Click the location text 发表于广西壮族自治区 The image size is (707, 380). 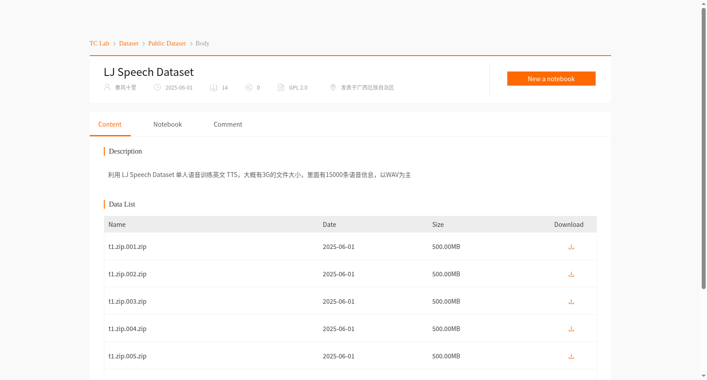pos(368,87)
